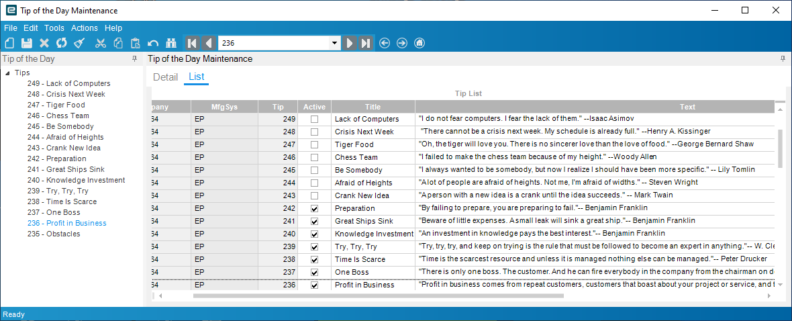Sort by the MfgSys column header
Viewport: 792px width, 321px height.
(x=224, y=107)
